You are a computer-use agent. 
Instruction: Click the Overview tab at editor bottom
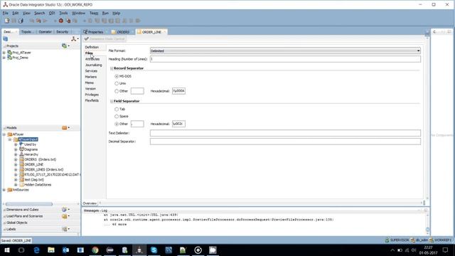[90, 203]
